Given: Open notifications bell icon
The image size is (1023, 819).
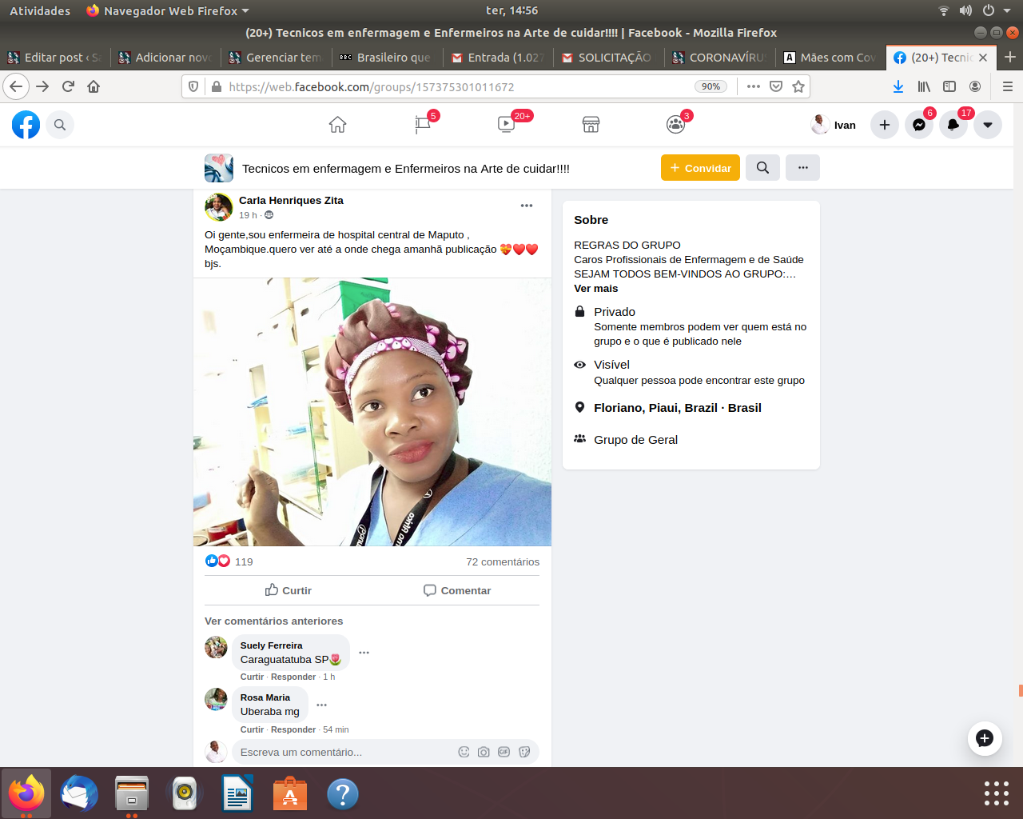Looking at the screenshot, I should pyautogui.click(x=953, y=125).
